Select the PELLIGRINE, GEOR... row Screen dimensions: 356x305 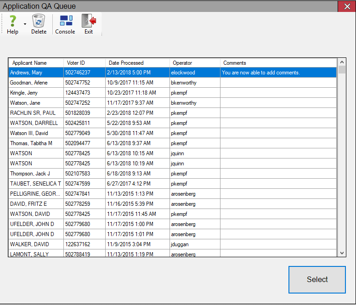(x=172, y=194)
